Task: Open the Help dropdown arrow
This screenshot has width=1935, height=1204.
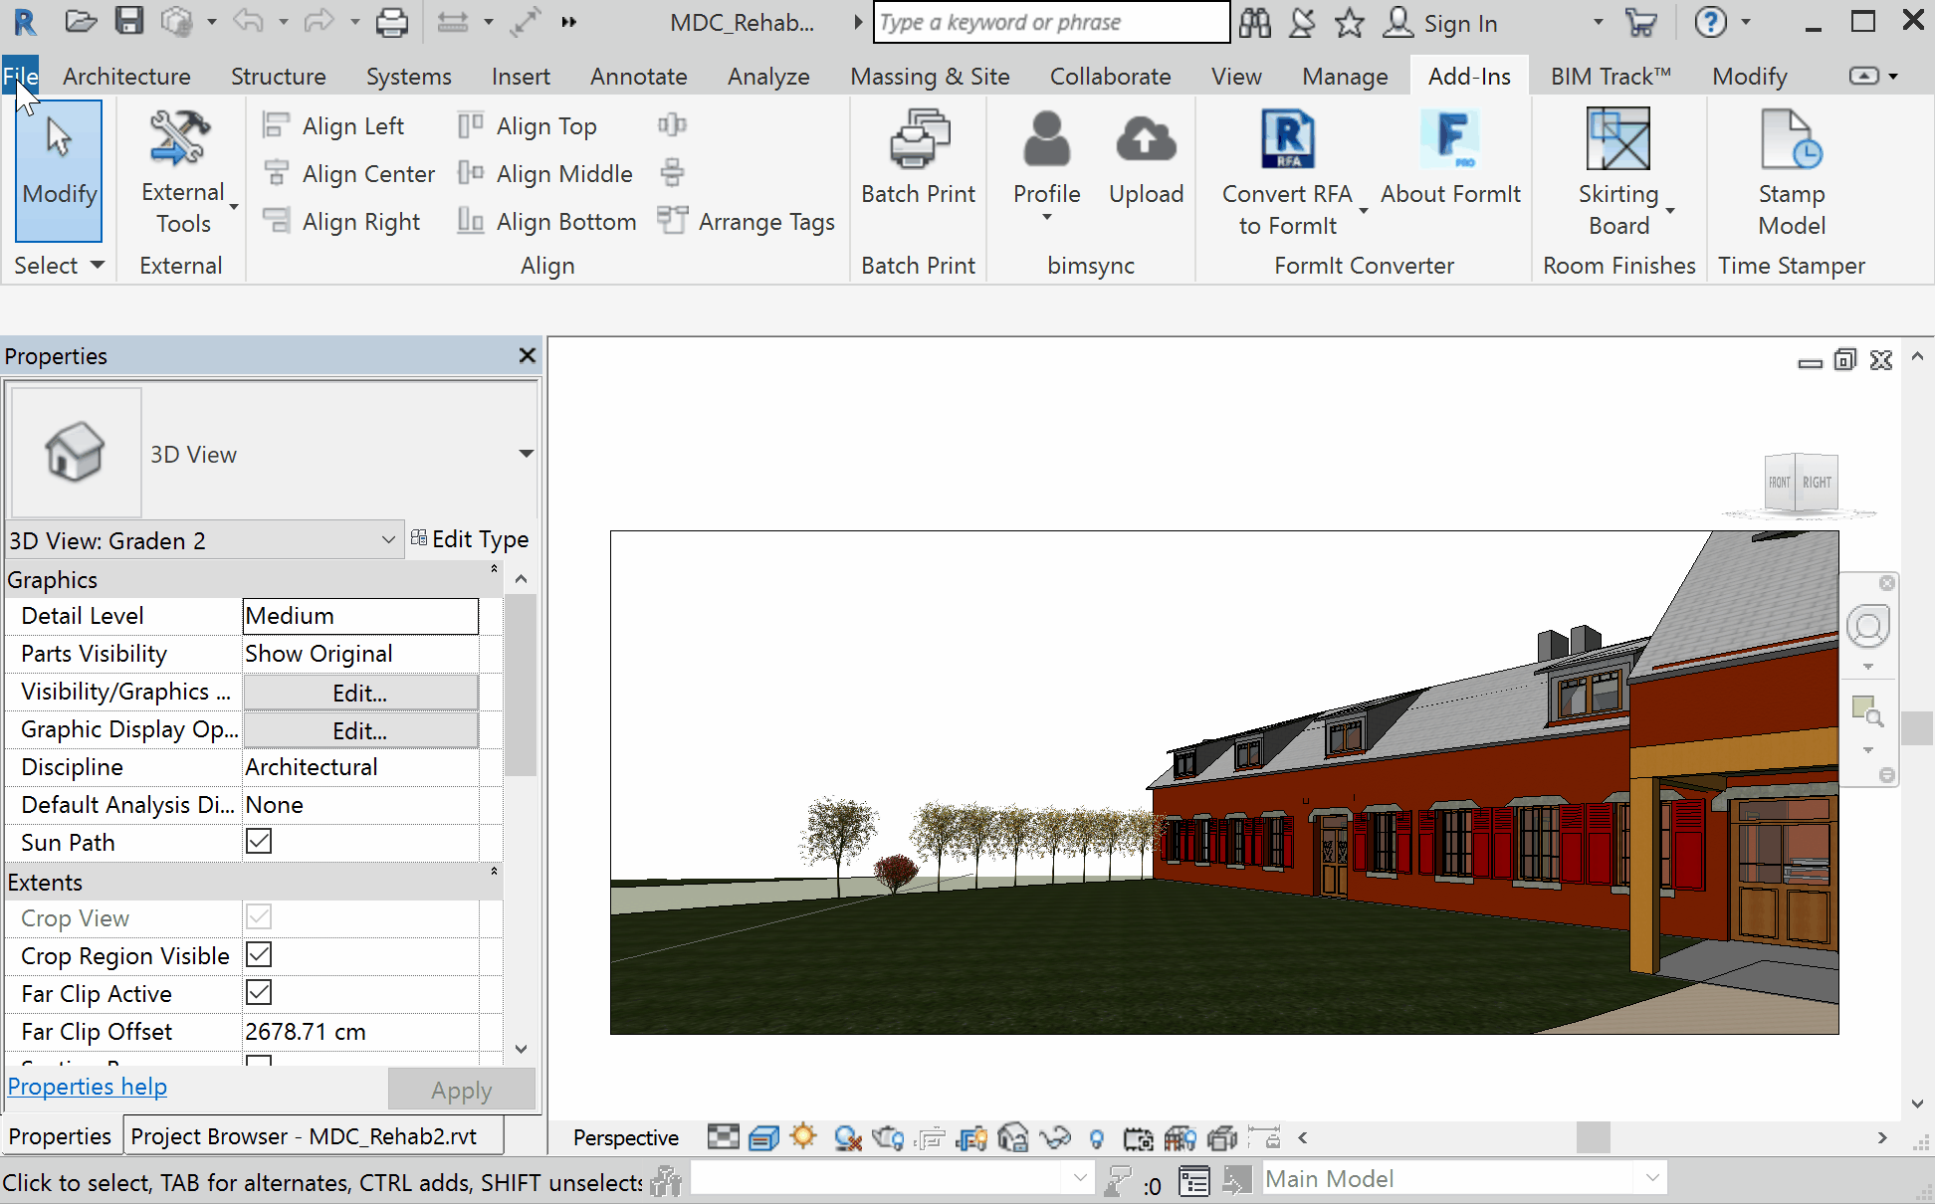Action: pos(1746,22)
